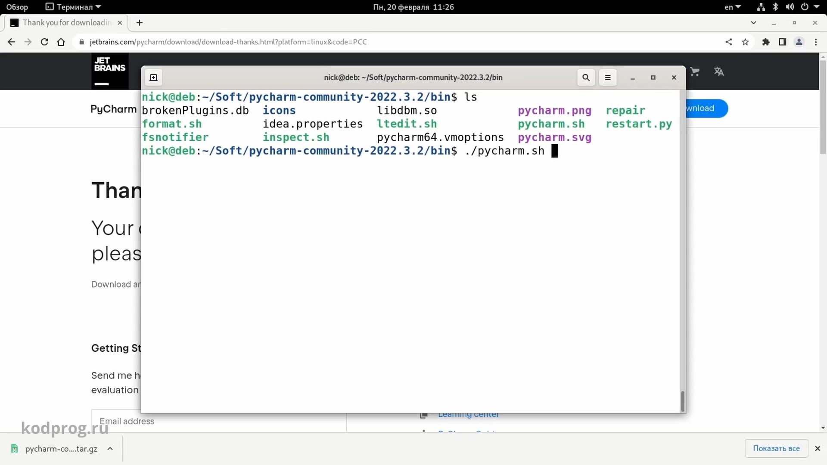Open new terminal tab icon

(x=153, y=77)
